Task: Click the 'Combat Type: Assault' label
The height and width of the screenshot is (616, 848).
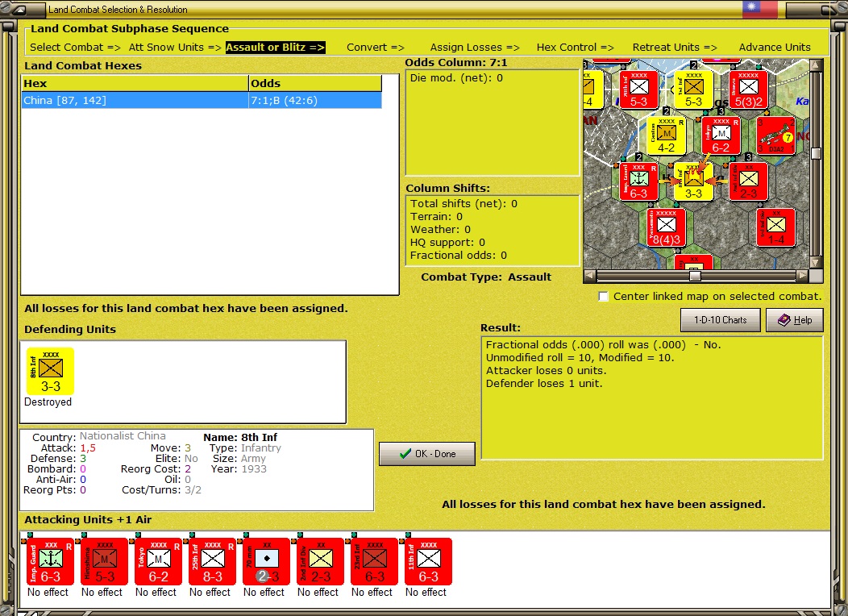Action: (486, 277)
